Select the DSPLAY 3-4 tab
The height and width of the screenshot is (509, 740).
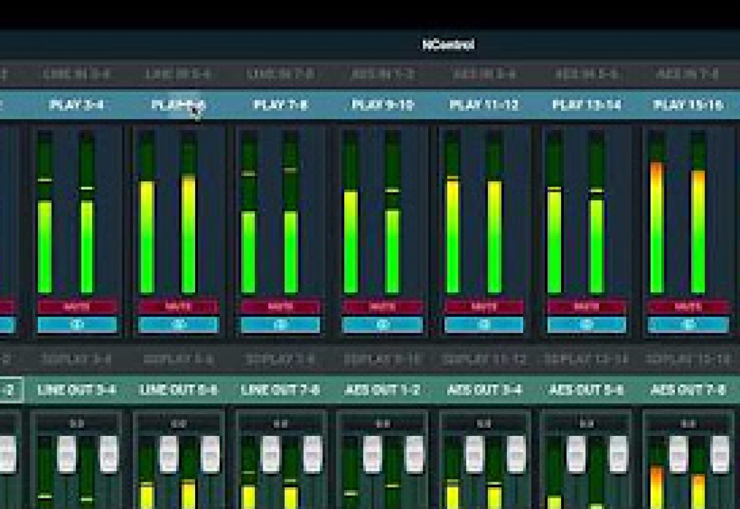point(77,359)
